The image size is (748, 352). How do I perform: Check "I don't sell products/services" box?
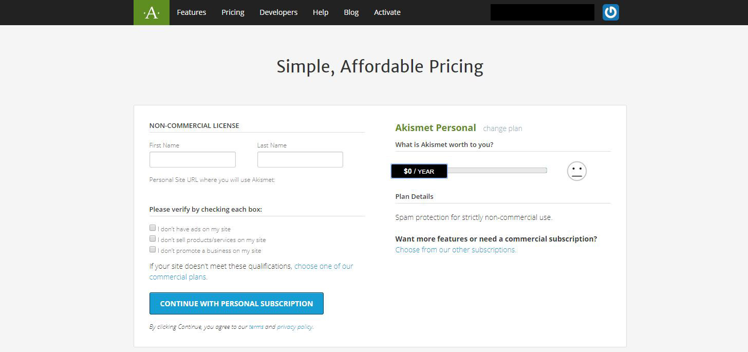point(153,238)
